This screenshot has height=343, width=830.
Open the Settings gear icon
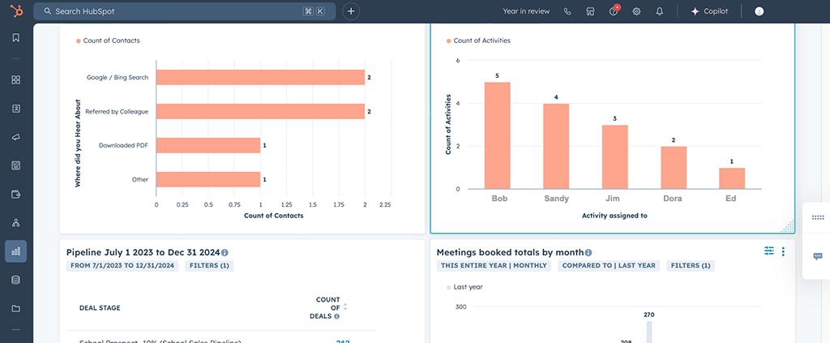tap(636, 11)
